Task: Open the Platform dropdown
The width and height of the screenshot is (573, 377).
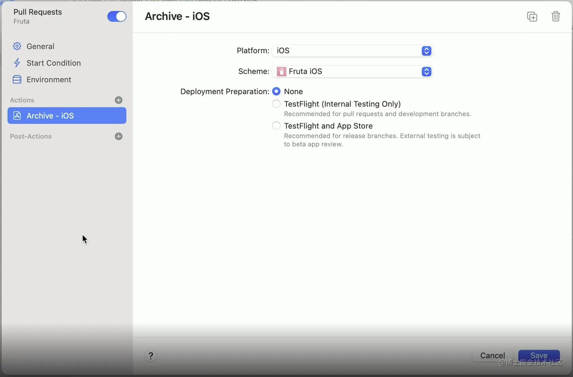Action: [352, 51]
